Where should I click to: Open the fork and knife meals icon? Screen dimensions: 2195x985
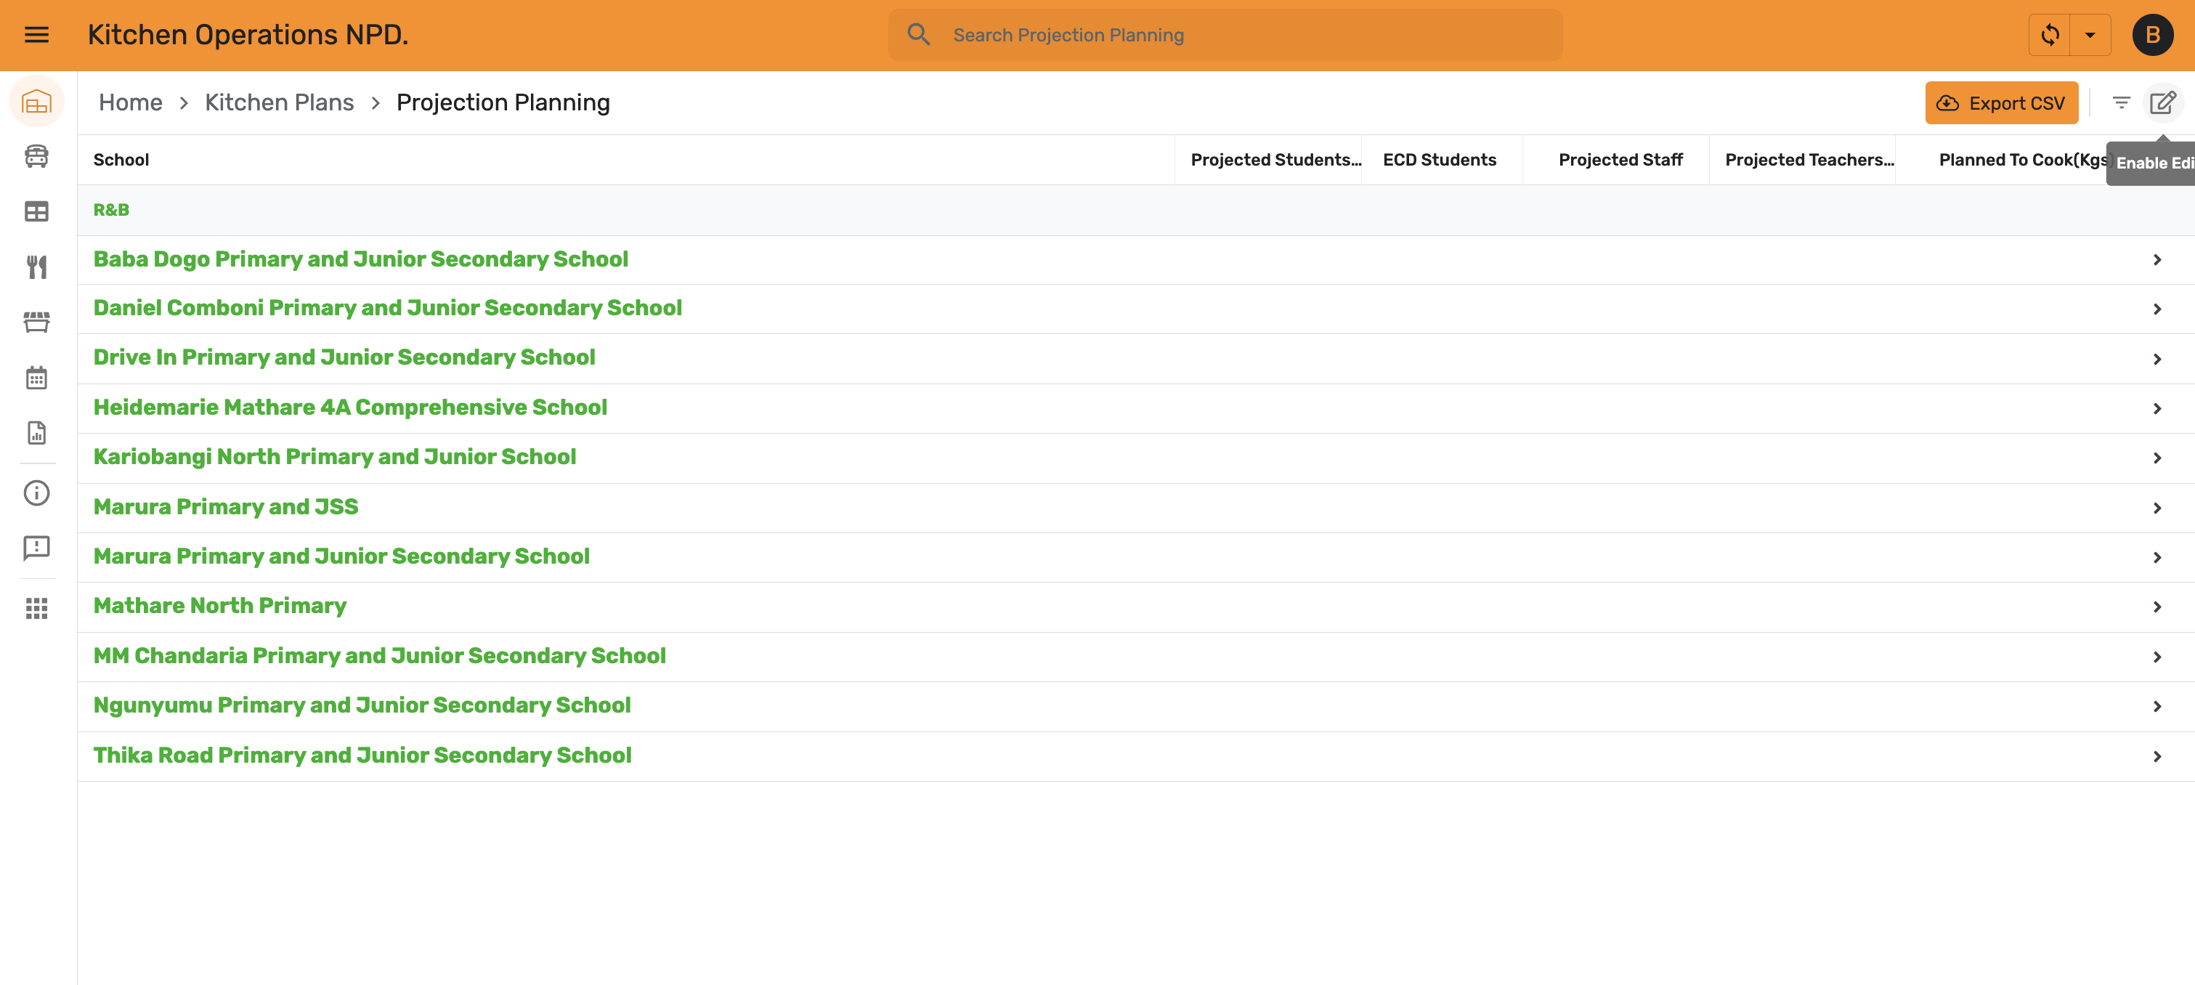(36, 267)
